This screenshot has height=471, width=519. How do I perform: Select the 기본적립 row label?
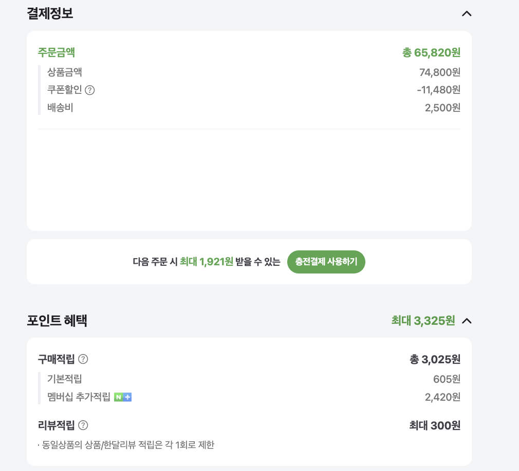pyautogui.click(x=65, y=379)
